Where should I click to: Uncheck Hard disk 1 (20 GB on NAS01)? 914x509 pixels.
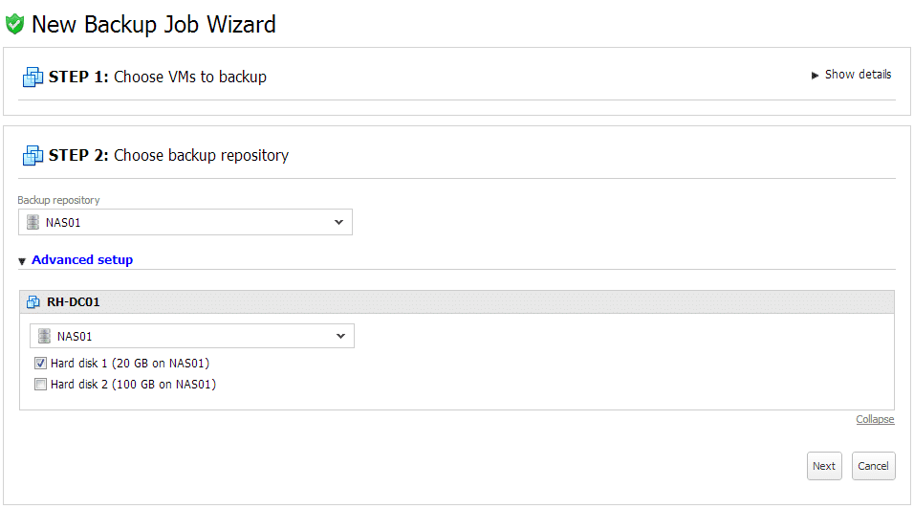[40, 364]
